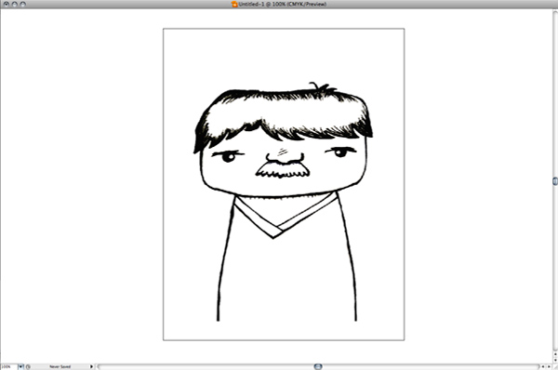Click the vertical scrollbar thumb
Screen dimensions: 558x370
pos(555,181)
